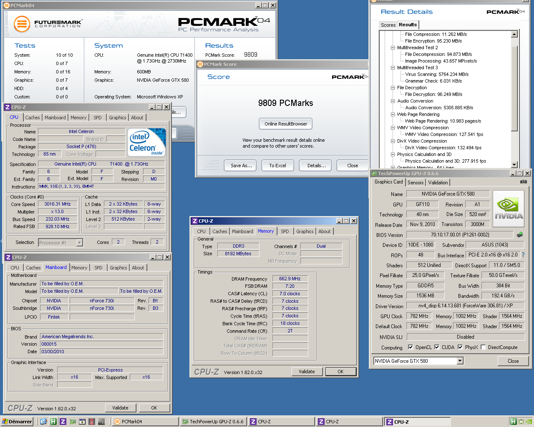Click Validate in CPU-Z Memory window

click(307, 372)
